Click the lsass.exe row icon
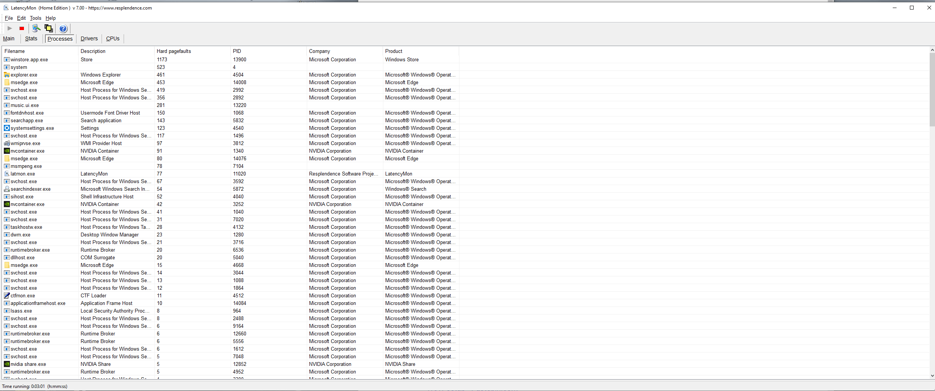The width and height of the screenshot is (935, 391). (7, 311)
